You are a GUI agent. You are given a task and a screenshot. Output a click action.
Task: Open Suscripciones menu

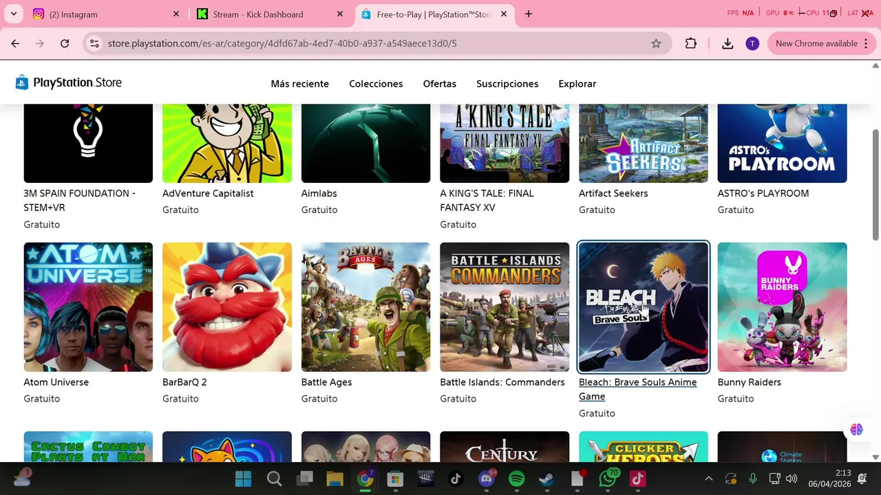pos(507,84)
